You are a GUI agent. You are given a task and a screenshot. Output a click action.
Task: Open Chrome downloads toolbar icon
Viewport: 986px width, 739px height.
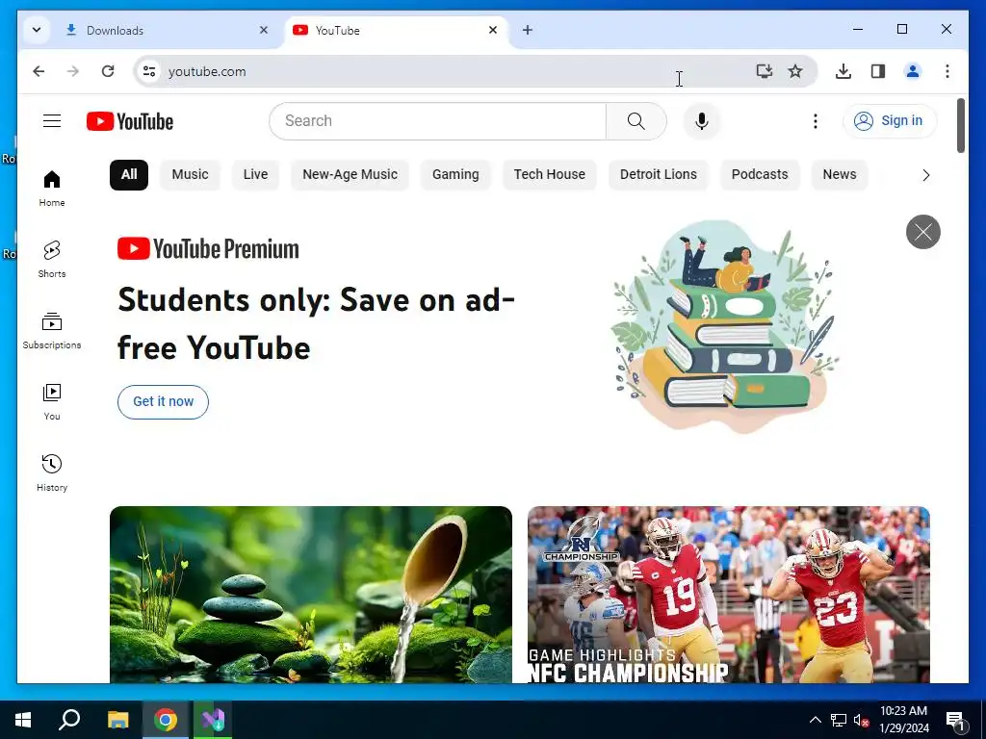pyautogui.click(x=843, y=71)
